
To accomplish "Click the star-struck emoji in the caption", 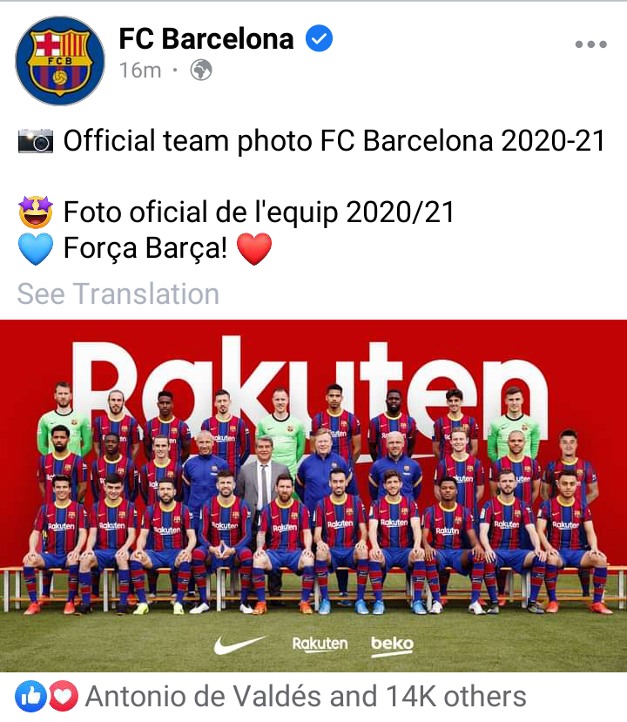I will tap(36, 213).
